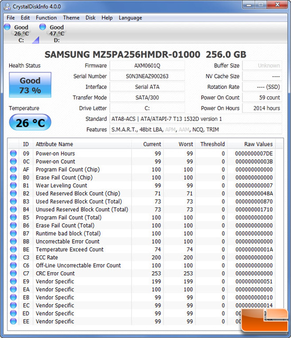Image resolution: width=291 pixels, height=338 pixels.
Task: Click the Current column header
Action: tap(148, 144)
